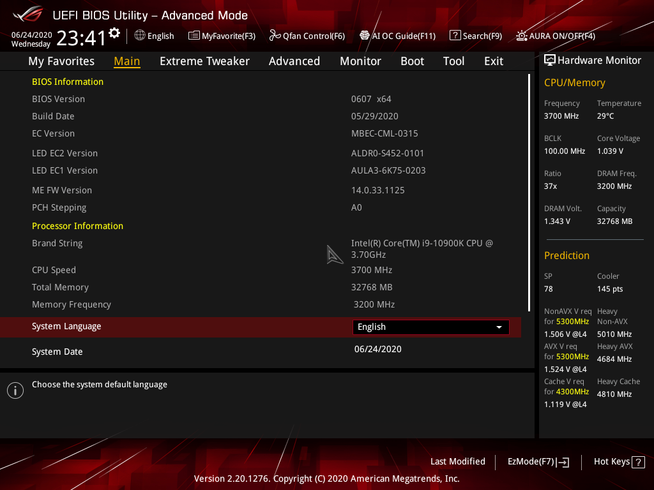The height and width of the screenshot is (490, 654).
Task: Click the Memory Frequency row label
Action: [72, 304]
